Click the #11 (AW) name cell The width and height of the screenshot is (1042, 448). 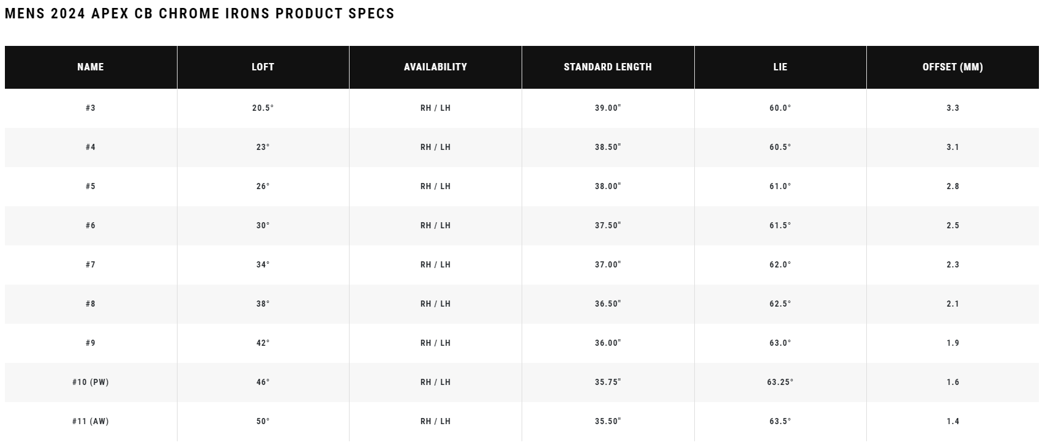coord(91,422)
